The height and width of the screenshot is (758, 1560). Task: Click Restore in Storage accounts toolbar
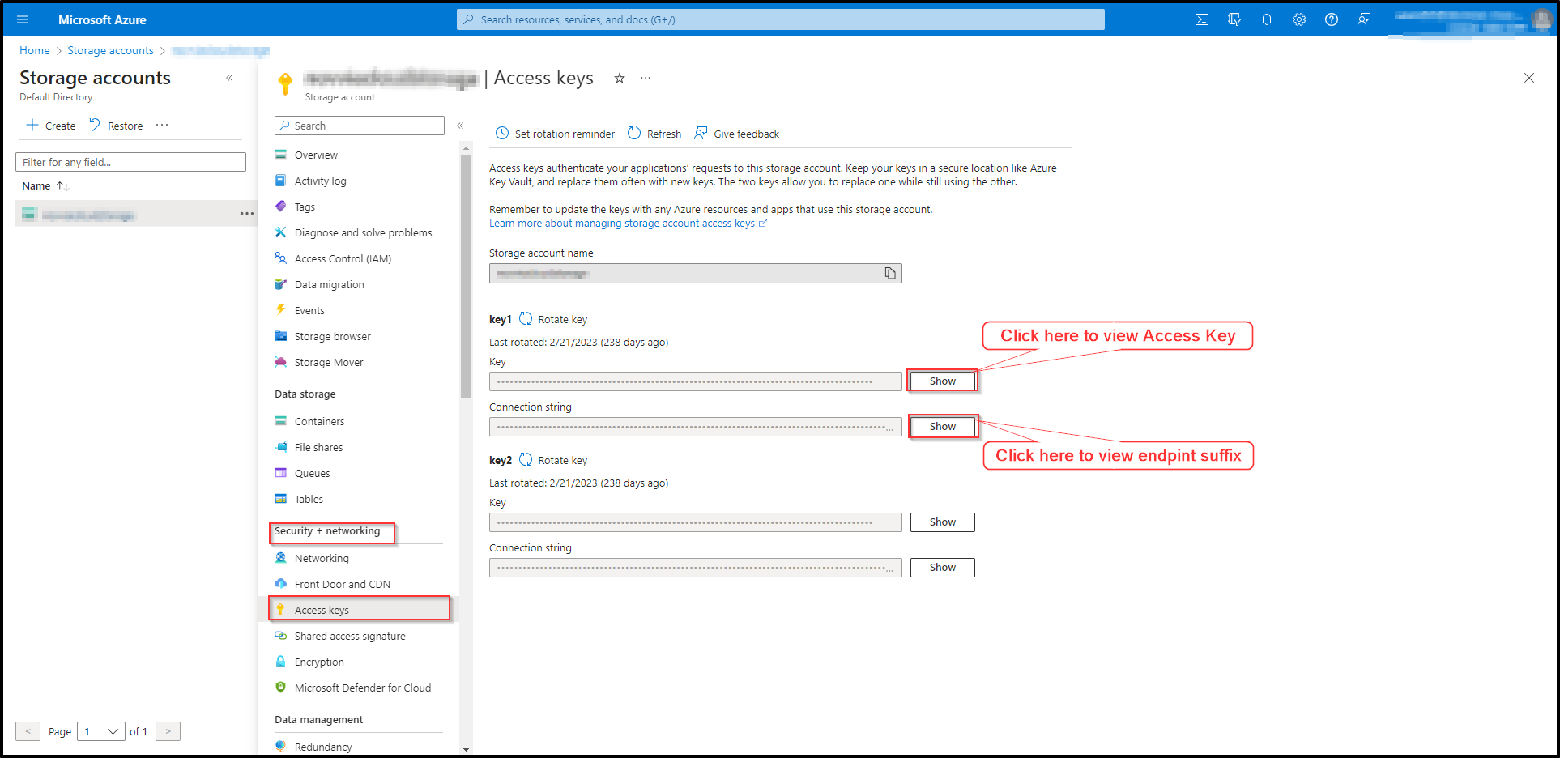116,126
